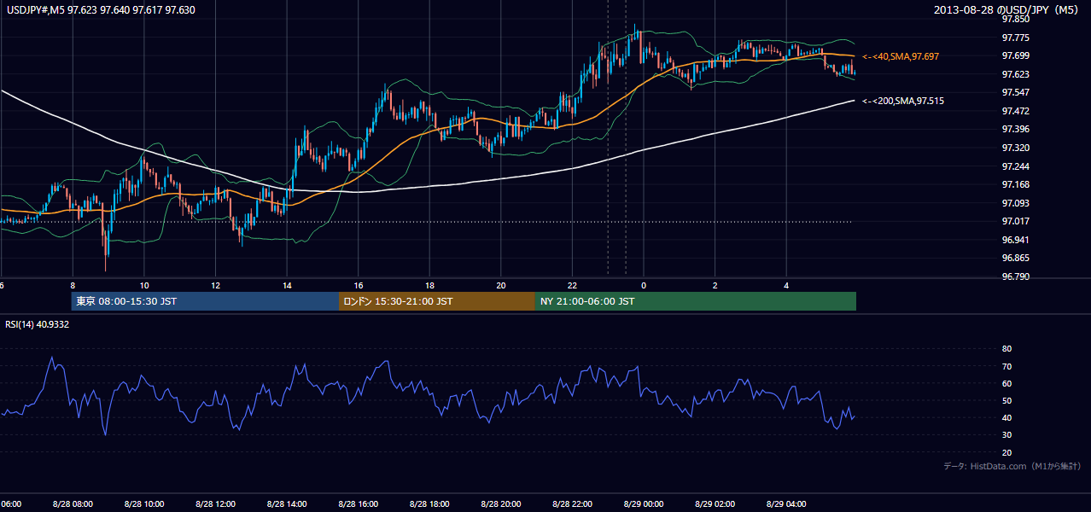This screenshot has width=1091, height=512.
Task: Click the 8/28 12:00 bottom time label
Action: (215, 504)
